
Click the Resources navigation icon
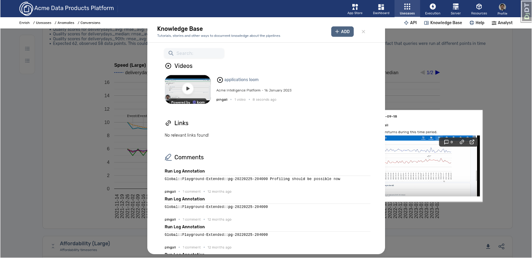pyautogui.click(x=479, y=8)
